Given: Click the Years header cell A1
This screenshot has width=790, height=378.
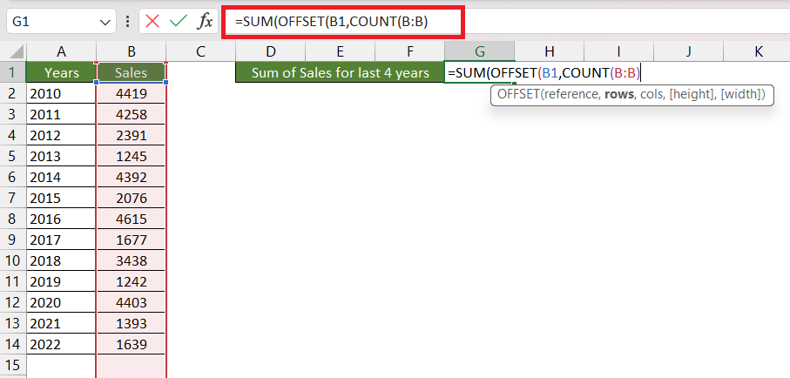Looking at the screenshot, I should 62,72.
